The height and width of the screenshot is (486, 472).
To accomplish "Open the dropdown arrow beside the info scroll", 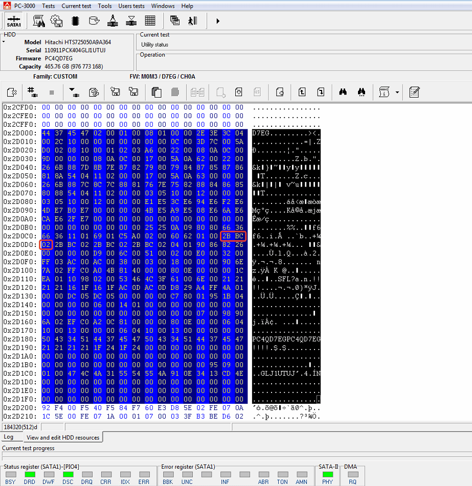I will tap(397, 92).
